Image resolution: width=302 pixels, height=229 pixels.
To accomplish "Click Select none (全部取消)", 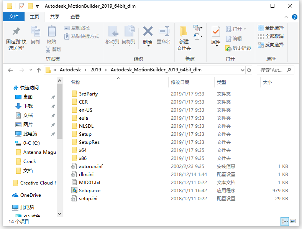I will (x=271, y=36).
